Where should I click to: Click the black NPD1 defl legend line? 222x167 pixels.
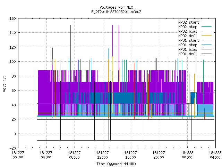pyautogui.click(x=206, y=54)
